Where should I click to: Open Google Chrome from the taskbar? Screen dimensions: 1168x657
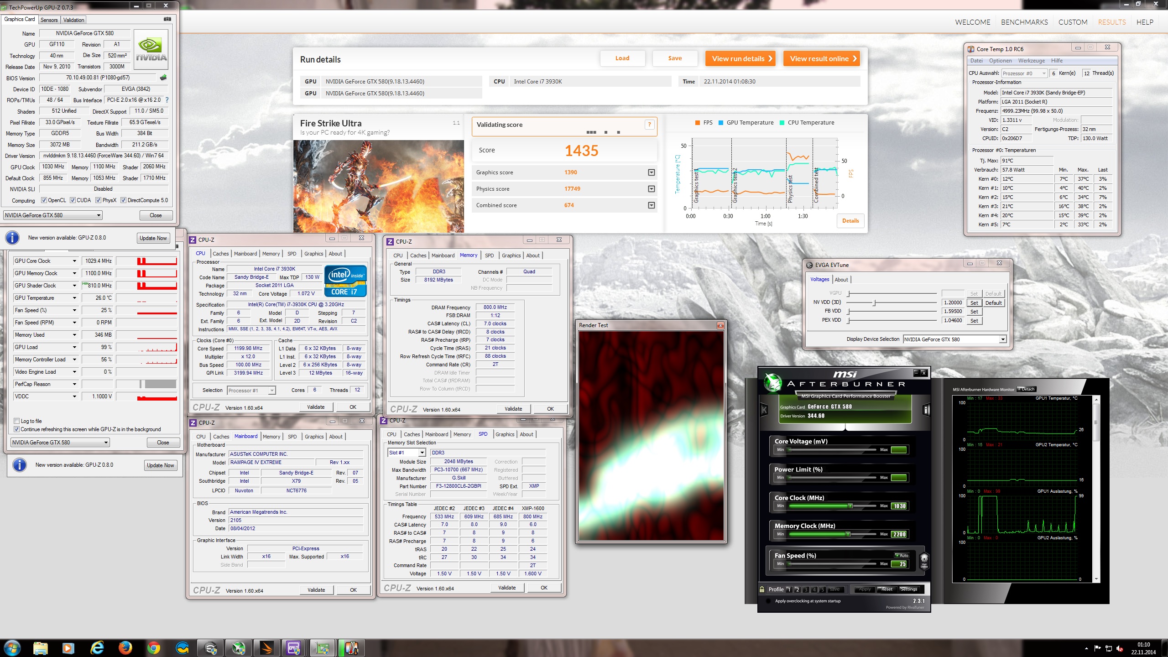(x=154, y=648)
